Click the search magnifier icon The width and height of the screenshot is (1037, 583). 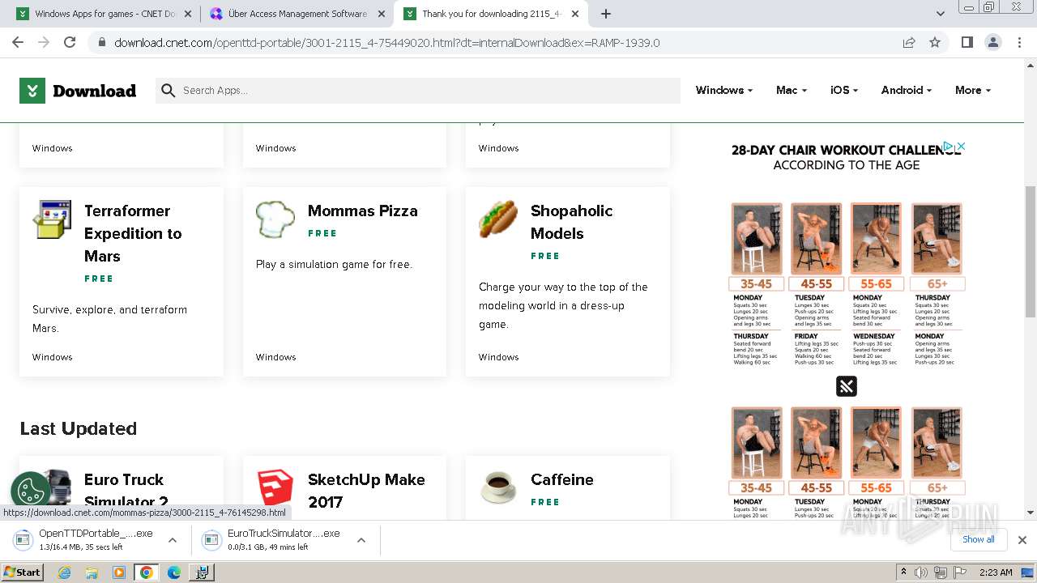click(x=168, y=91)
